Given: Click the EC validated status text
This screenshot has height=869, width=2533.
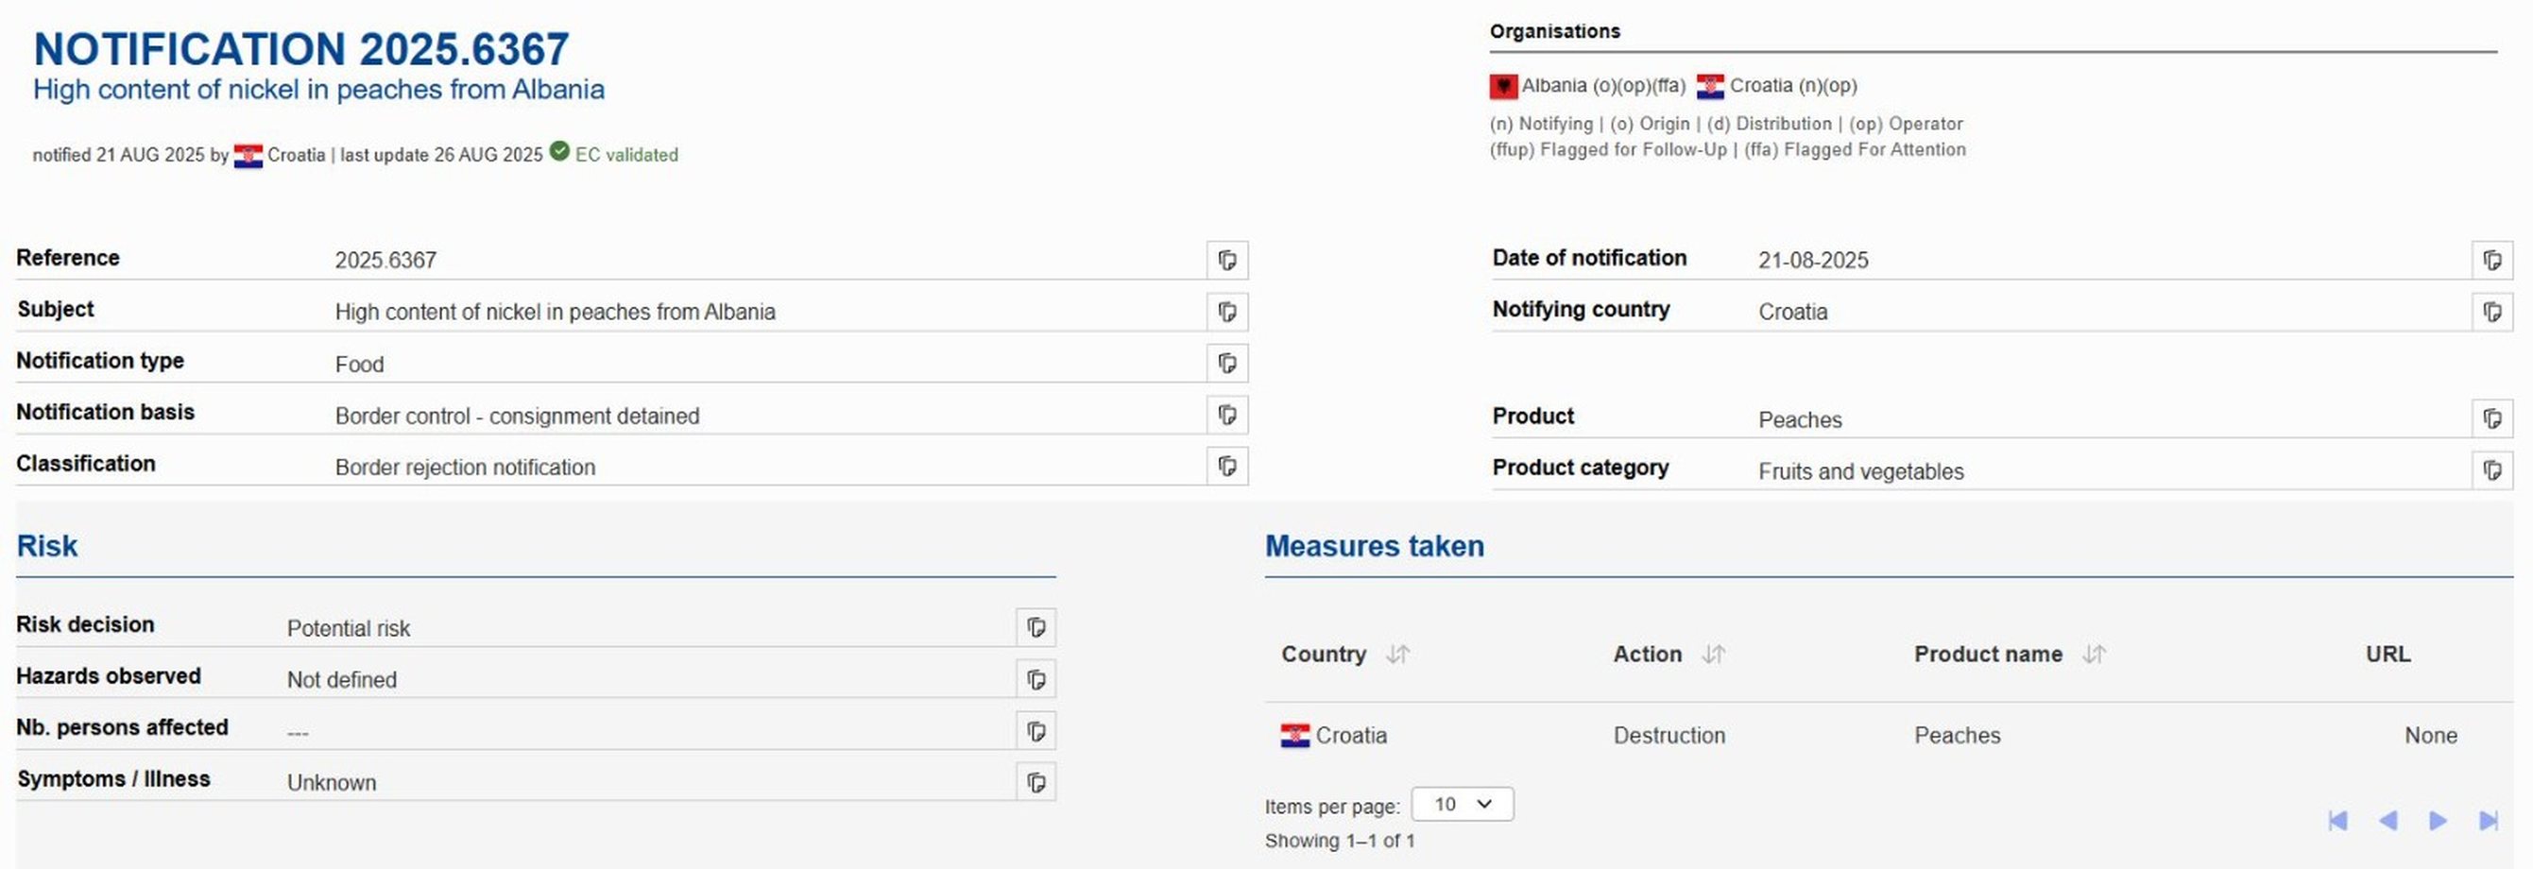Looking at the screenshot, I should pyautogui.click(x=626, y=155).
